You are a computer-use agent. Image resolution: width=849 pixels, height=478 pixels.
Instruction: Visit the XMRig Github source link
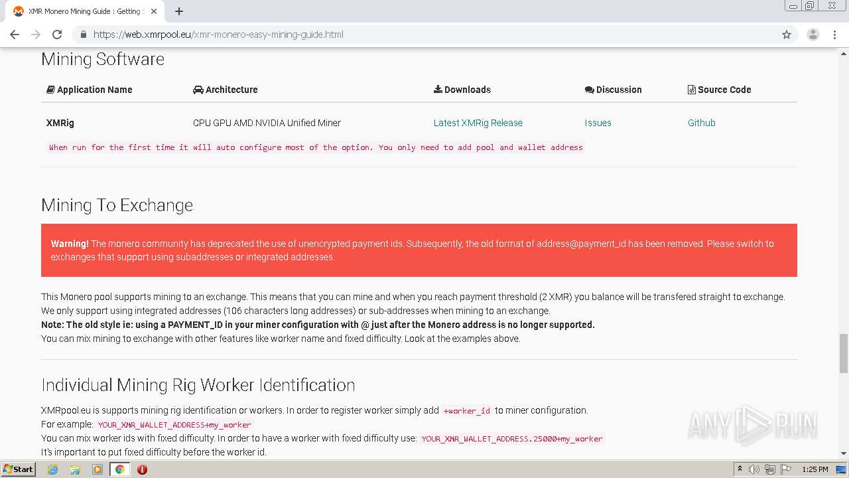(701, 123)
